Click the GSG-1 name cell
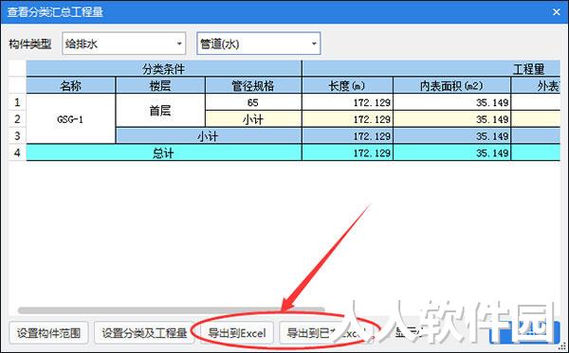569x353 pixels. pos(71,118)
